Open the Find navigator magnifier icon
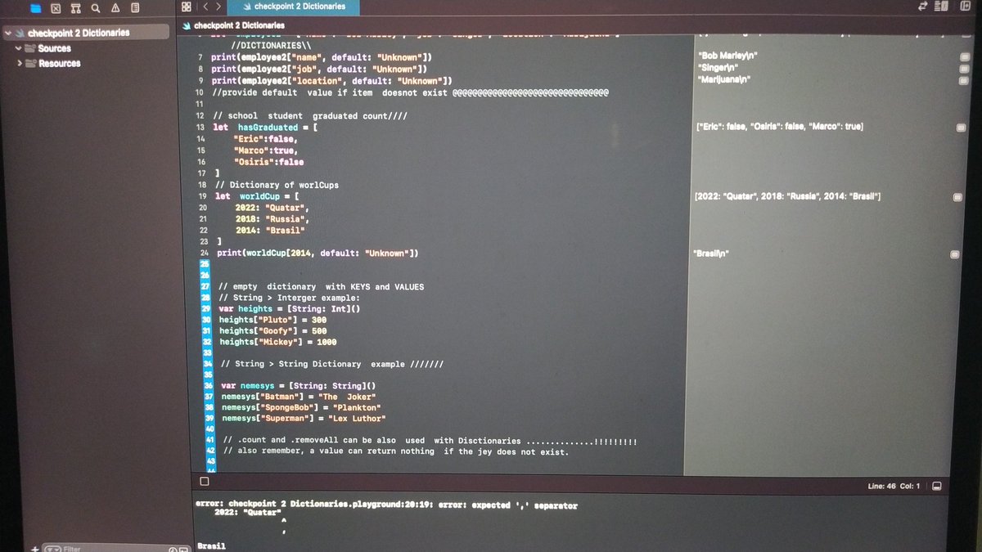 point(96,7)
